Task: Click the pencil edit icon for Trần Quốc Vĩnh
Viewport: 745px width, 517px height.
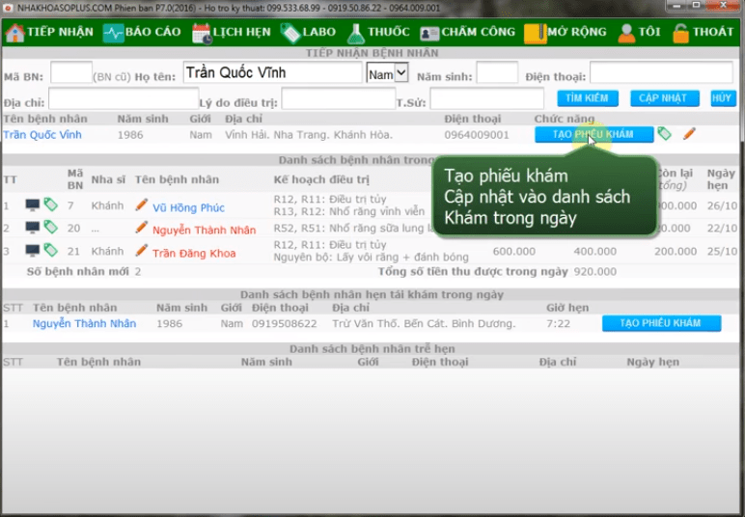Action: click(x=689, y=134)
